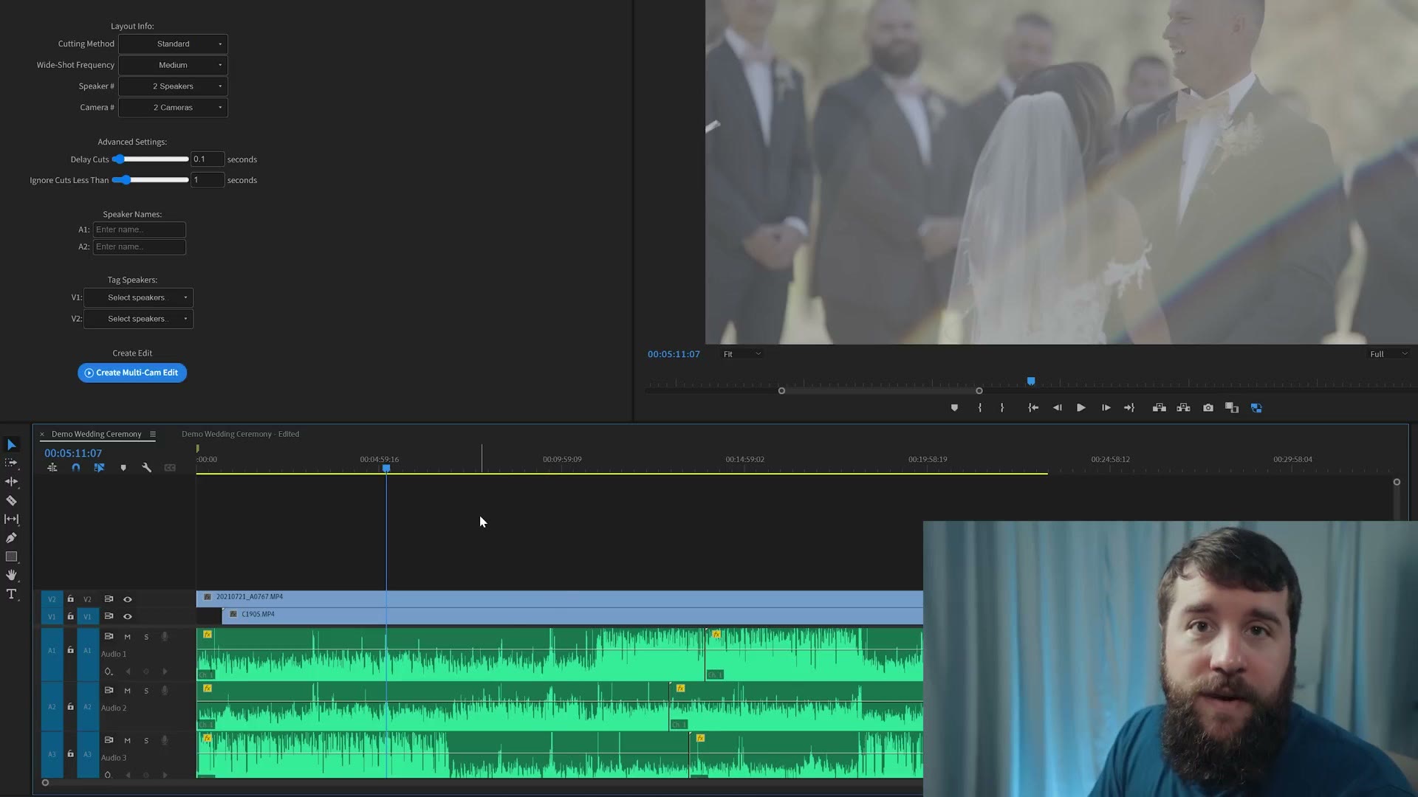Close the Demo Wedding Ceremony sequence tab
This screenshot has height=797, width=1418.
42,434
